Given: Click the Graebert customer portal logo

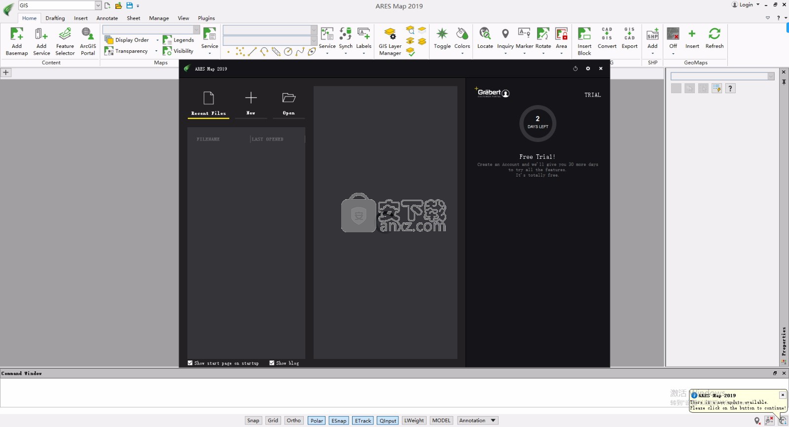Looking at the screenshot, I should coord(492,93).
